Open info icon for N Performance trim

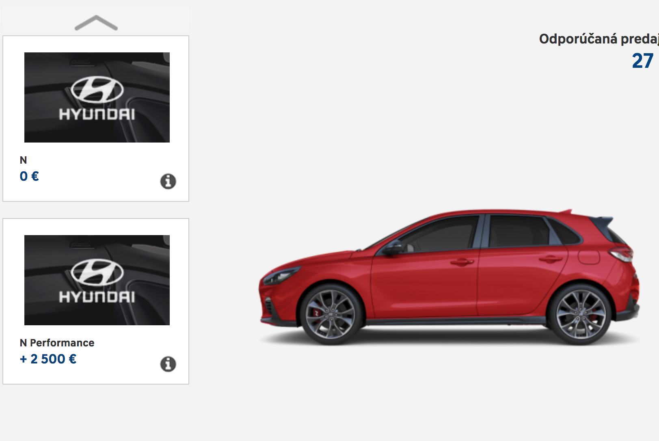coord(168,364)
